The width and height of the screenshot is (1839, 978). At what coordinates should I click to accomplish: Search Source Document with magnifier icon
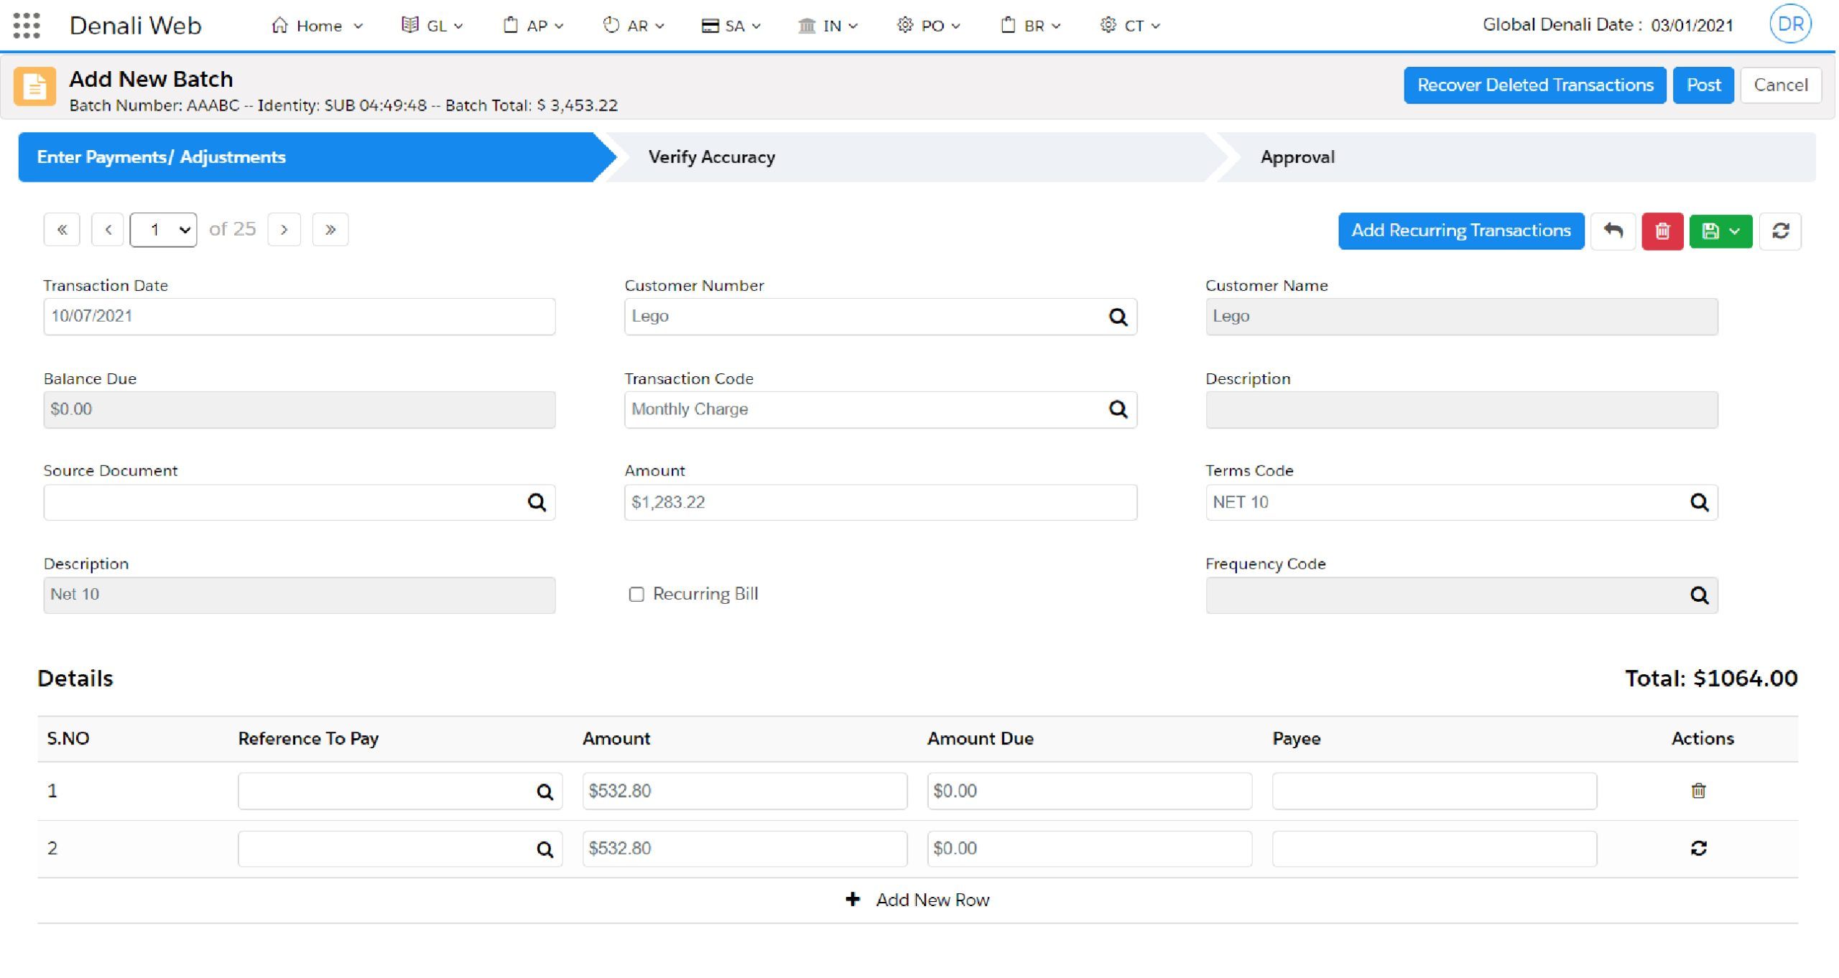(x=537, y=503)
